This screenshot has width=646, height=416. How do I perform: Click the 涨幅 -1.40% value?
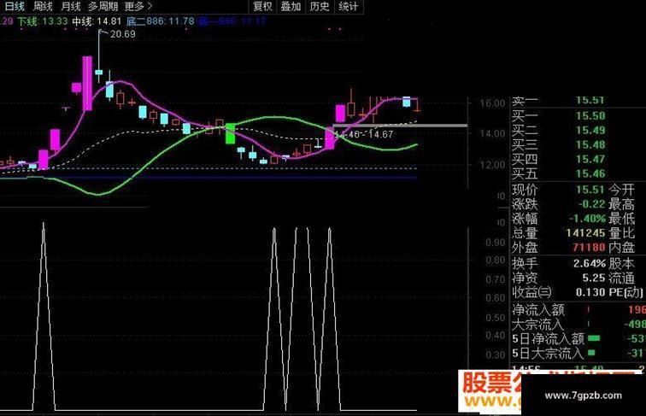588,219
